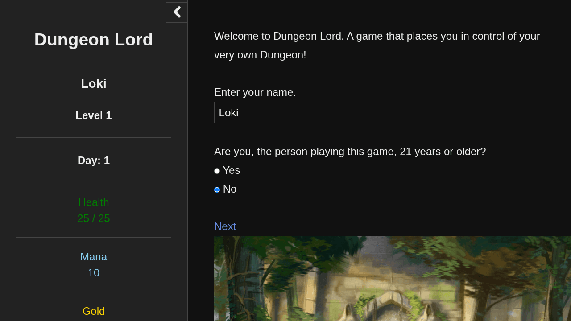Click the Level 1 label
The image size is (571, 321).
[x=94, y=115]
